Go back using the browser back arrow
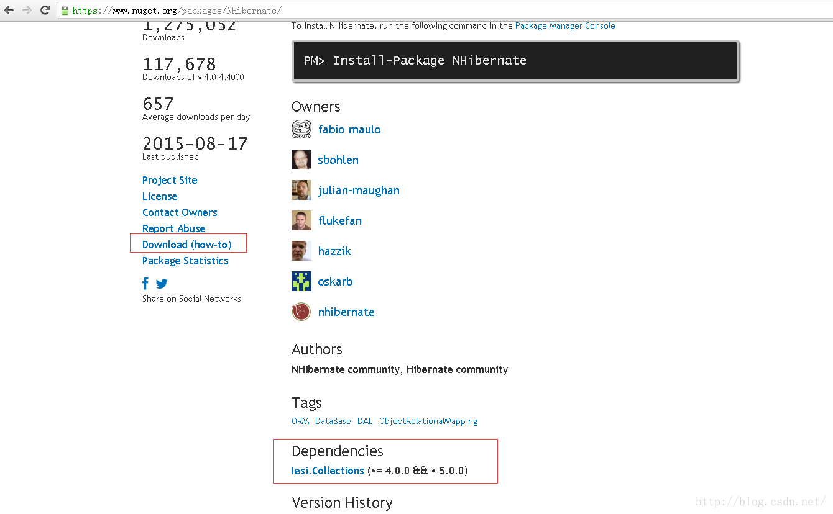Viewport: 833px width, 514px height. [9, 11]
